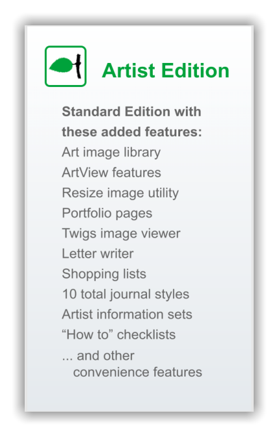279x437 pixels.
Task: Click the Portfolio pages entry
Action: (x=107, y=214)
